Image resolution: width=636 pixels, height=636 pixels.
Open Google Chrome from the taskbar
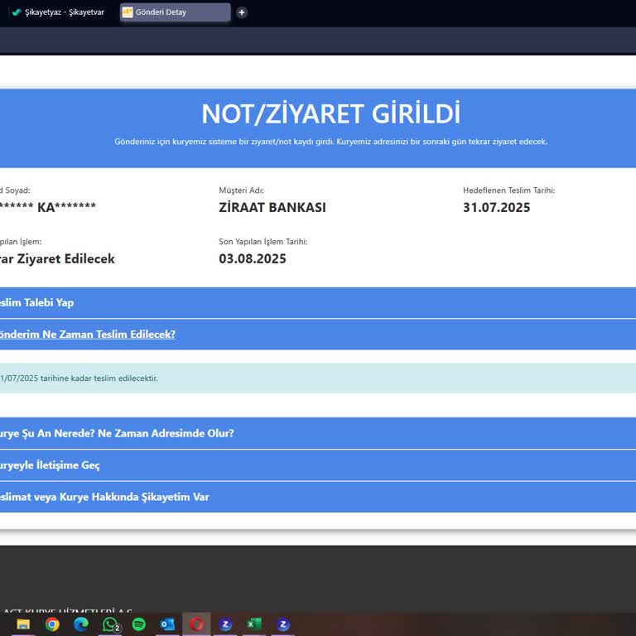pos(52,624)
